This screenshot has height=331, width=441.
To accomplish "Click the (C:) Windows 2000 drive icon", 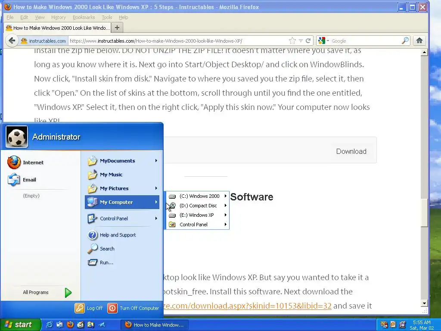I will point(172,196).
